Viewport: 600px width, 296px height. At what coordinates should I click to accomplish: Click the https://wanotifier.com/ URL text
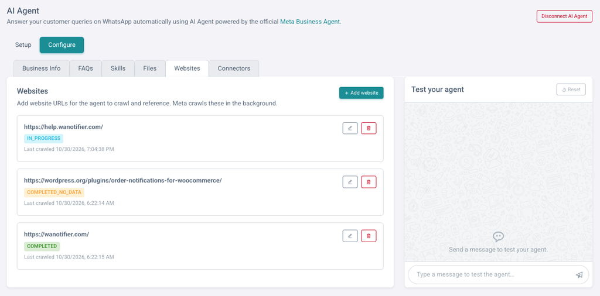click(57, 234)
